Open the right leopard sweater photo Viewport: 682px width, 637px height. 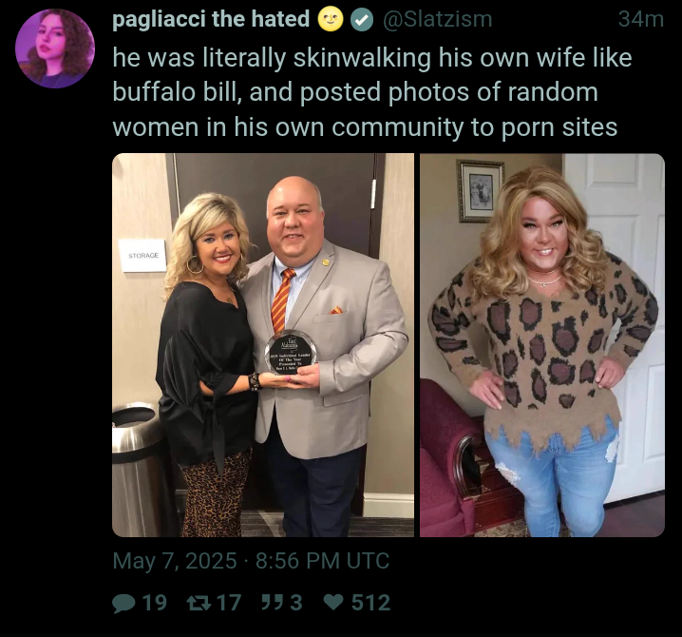(542, 345)
